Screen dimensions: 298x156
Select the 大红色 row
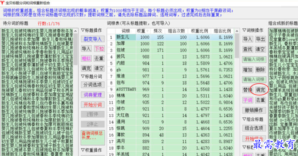[171, 116]
